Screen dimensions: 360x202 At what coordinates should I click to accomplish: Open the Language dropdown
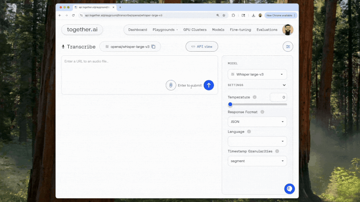pyautogui.click(x=257, y=141)
